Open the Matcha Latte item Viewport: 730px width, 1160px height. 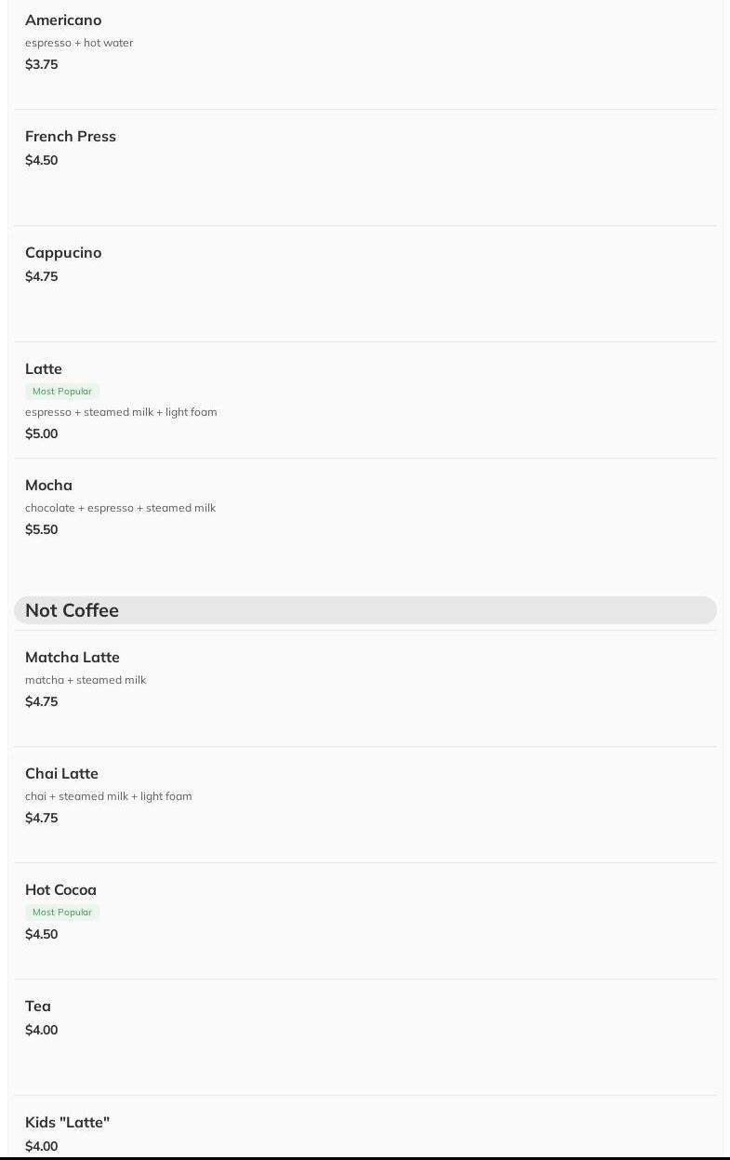click(x=73, y=658)
